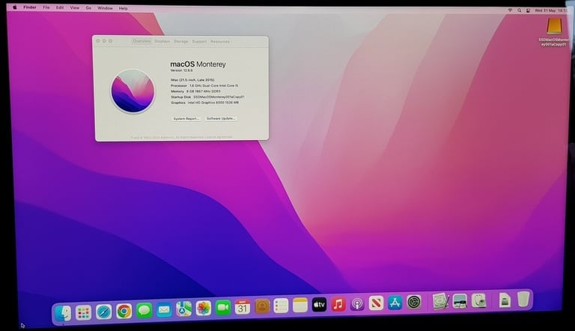Open News app in the Dock
This screenshot has width=575, height=331.
376,303
